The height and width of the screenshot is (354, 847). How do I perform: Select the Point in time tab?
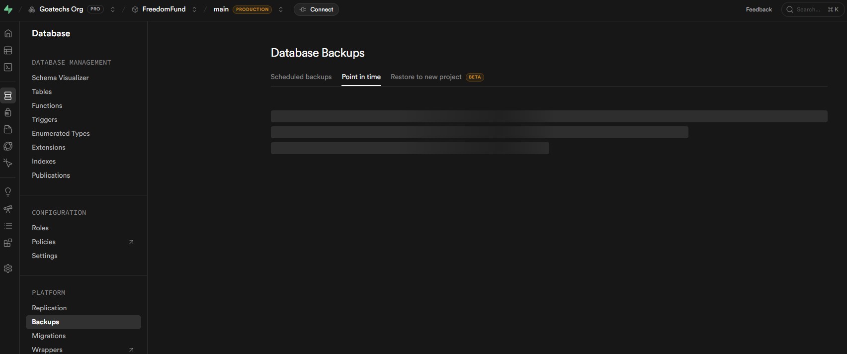[361, 77]
